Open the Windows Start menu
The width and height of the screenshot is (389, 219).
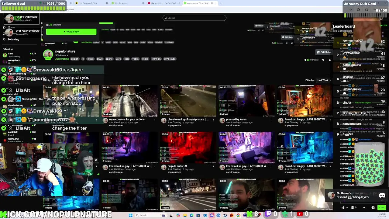(x=130, y=215)
